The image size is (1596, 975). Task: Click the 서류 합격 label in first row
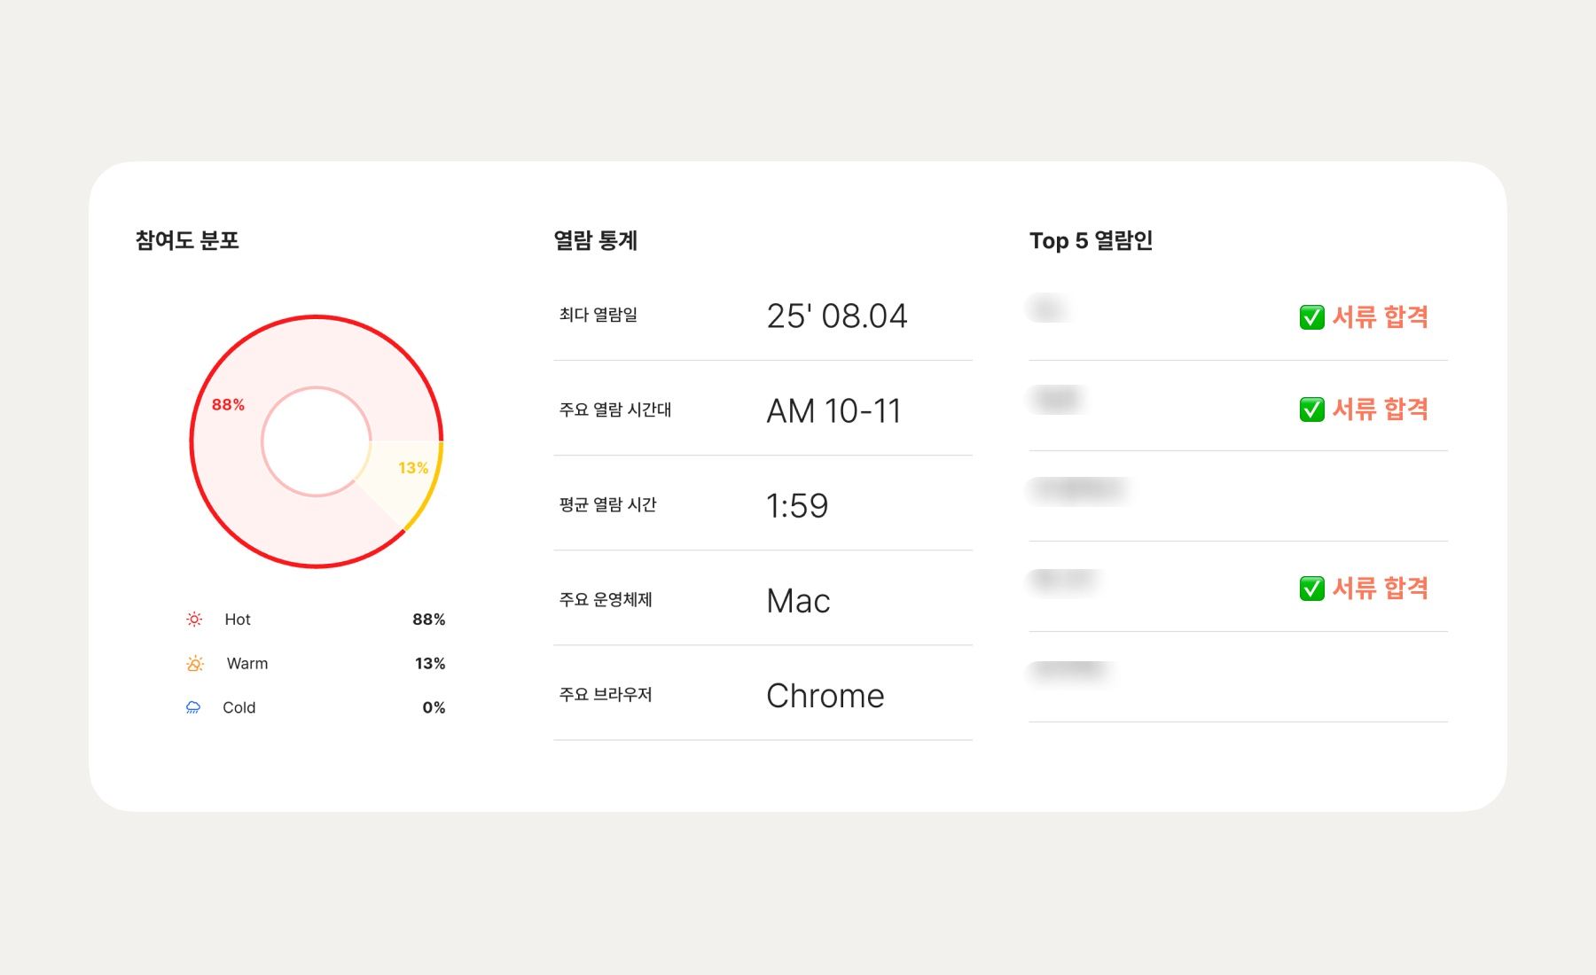(x=1380, y=317)
